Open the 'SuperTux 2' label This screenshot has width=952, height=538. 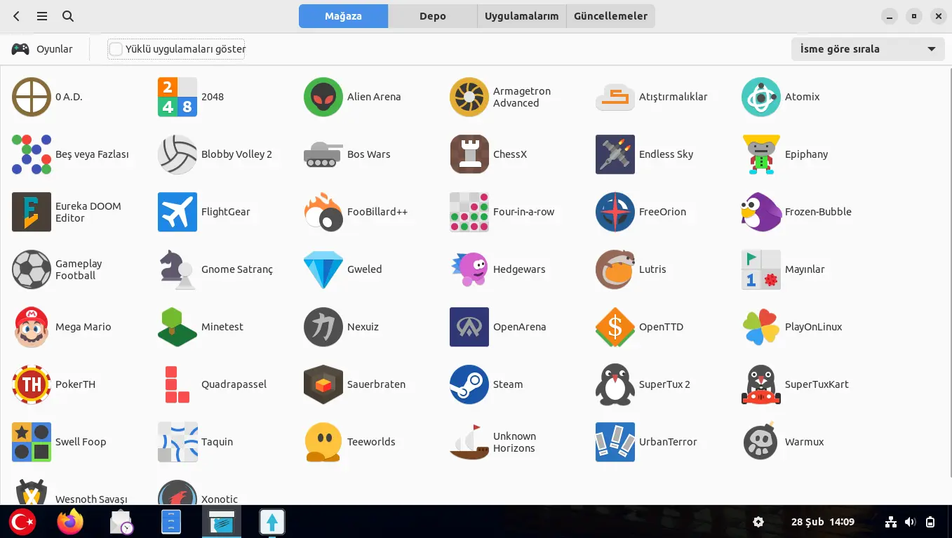click(x=664, y=384)
